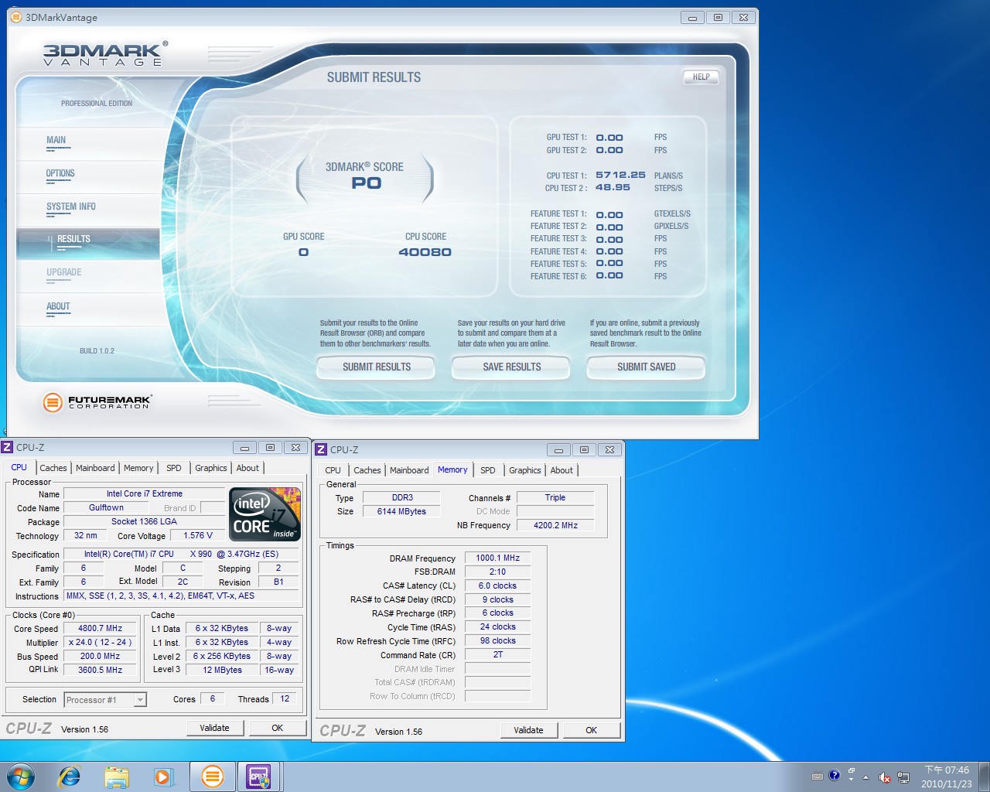Click the Intel Core i7 logo
The image size is (990, 792).
click(265, 514)
